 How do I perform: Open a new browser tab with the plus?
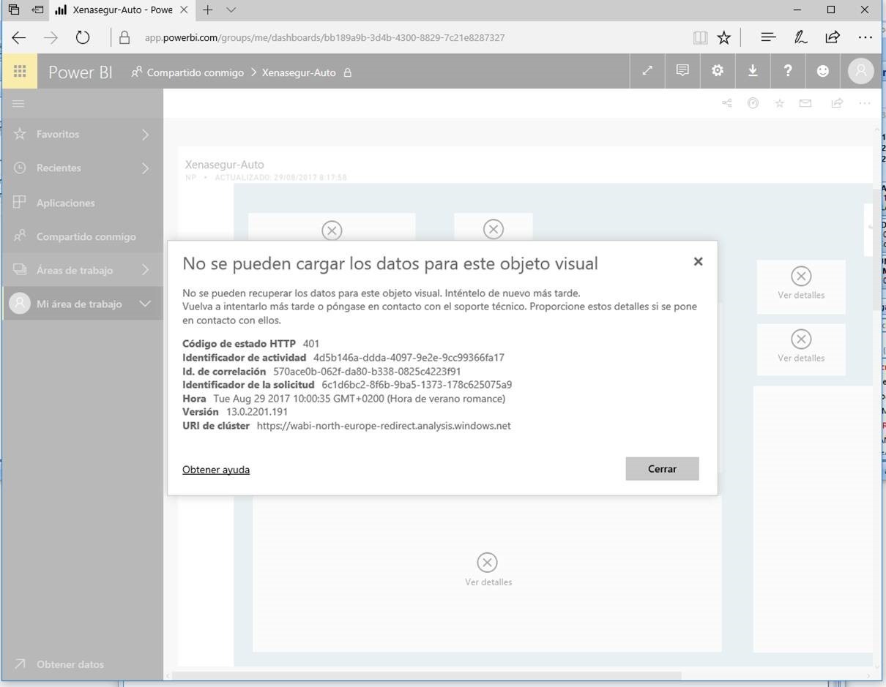(208, 10)
